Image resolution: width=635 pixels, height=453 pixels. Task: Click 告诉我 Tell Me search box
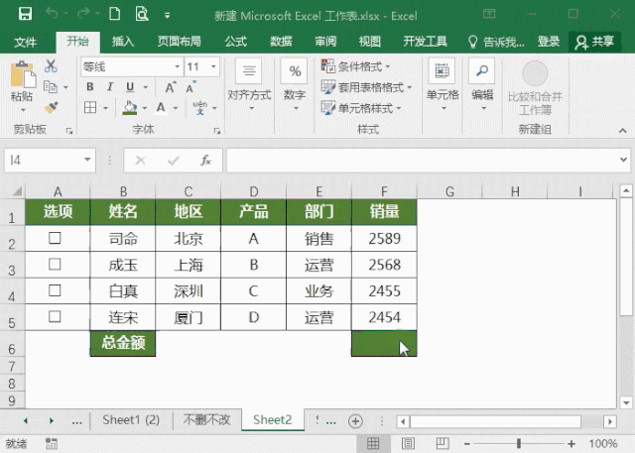click(x=496, y=42)
